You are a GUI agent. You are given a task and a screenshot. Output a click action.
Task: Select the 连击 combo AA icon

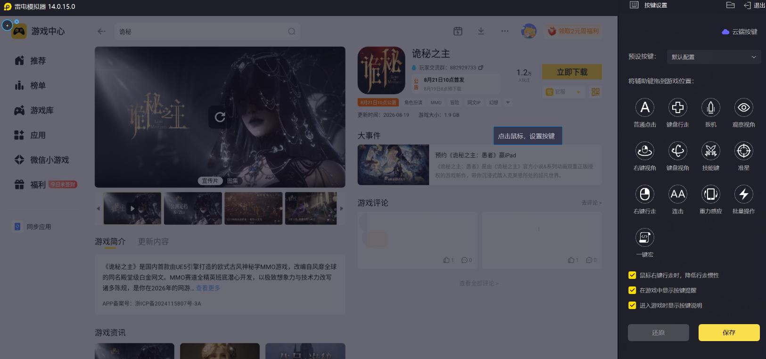point(678,194)
